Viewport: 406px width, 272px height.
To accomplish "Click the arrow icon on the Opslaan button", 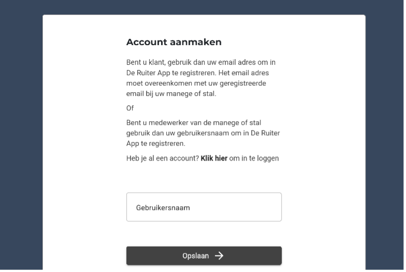I will 219,255.
